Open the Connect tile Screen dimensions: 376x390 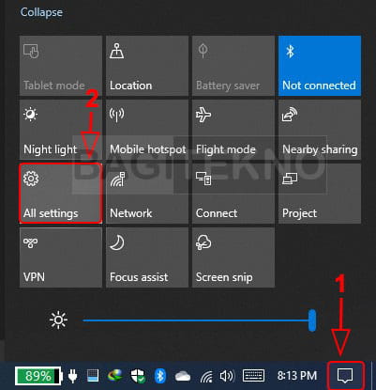point(233,194)
